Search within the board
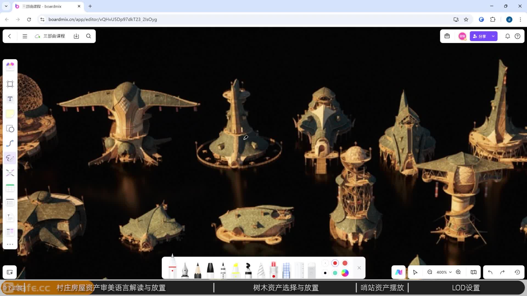The width and height of the screenshot is (527, 296). [88, 36]
